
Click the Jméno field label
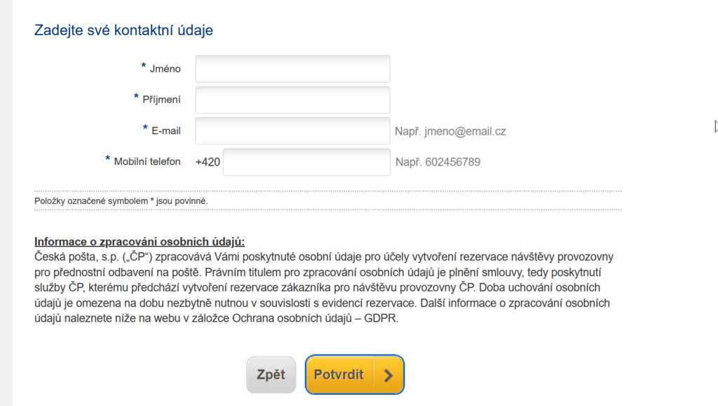[165, 69]
